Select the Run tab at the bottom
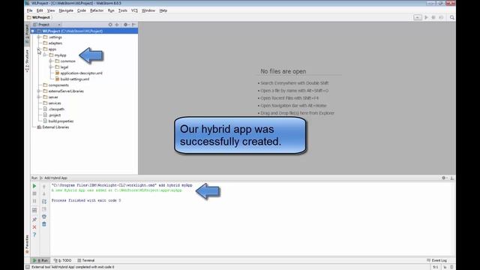The height and width of the screenshot is (270, 480). coord(40,260)
